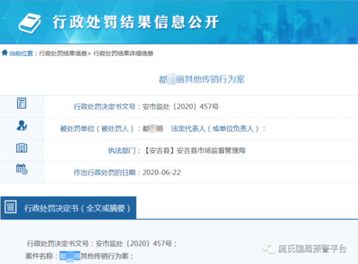The height and width of the screenshot is (264, 358).
Task: Select document number 安市监处〔2020〕457号 in table
Action: pos(181,107)
